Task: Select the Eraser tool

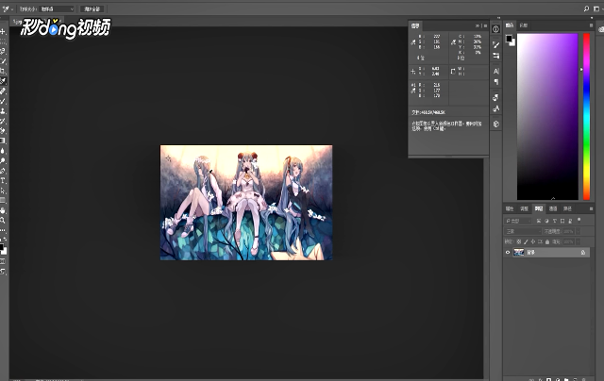Action: click(3, 131)
